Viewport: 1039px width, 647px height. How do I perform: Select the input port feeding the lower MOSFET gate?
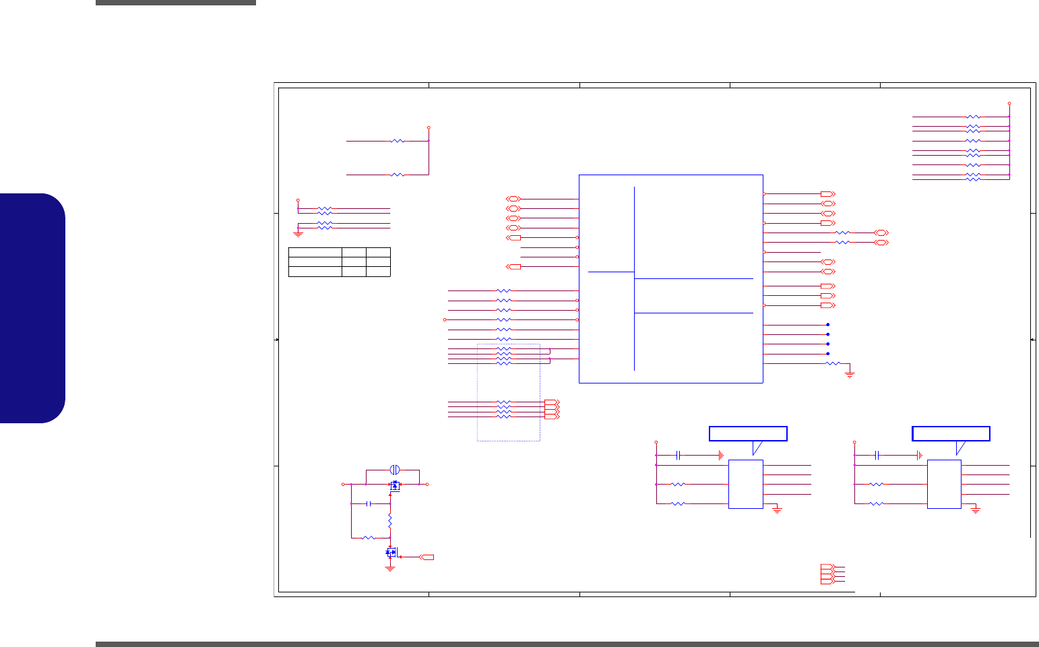point(427,557)
